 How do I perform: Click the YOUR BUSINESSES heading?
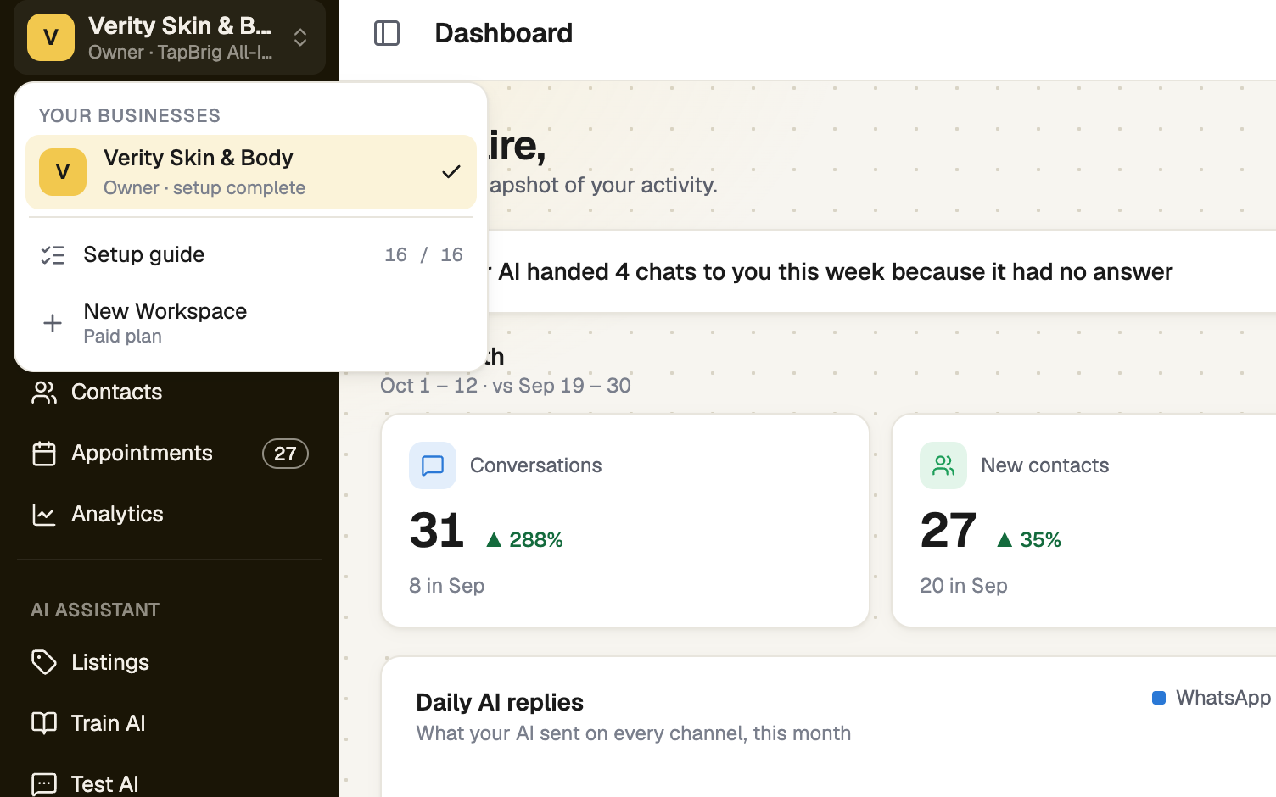coord(130,115)
